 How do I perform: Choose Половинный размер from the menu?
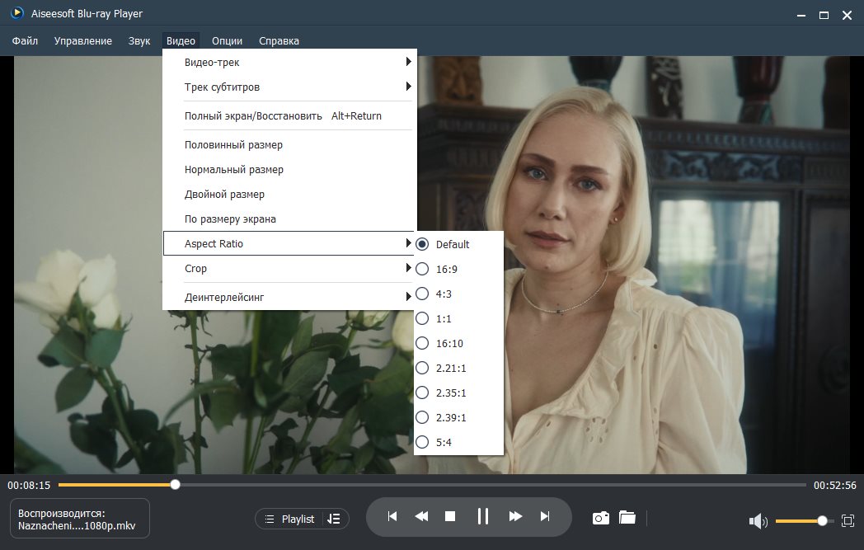pos(233,145)
